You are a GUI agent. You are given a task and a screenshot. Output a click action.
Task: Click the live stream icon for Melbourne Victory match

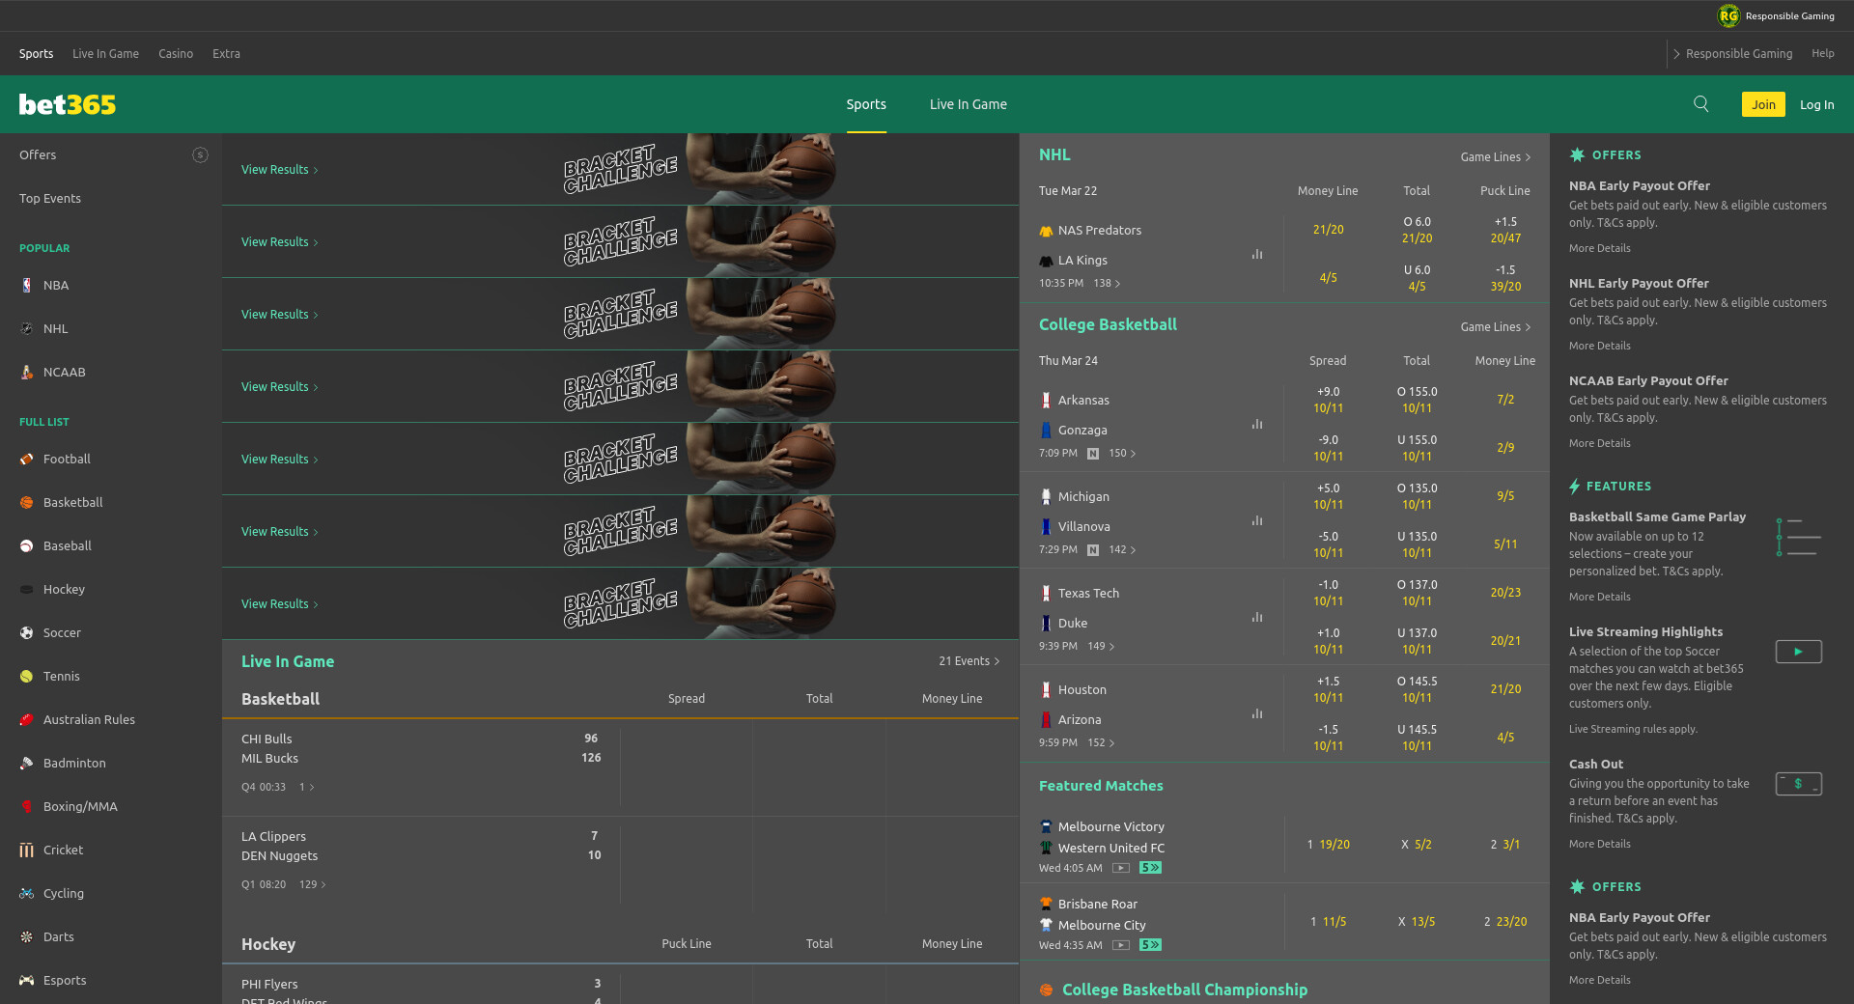click(1120, 868)
